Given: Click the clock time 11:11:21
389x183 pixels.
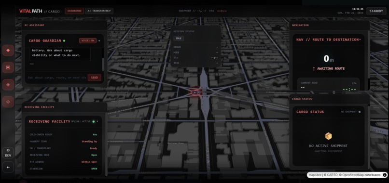Looking at the screenshot, I should 358,9.
